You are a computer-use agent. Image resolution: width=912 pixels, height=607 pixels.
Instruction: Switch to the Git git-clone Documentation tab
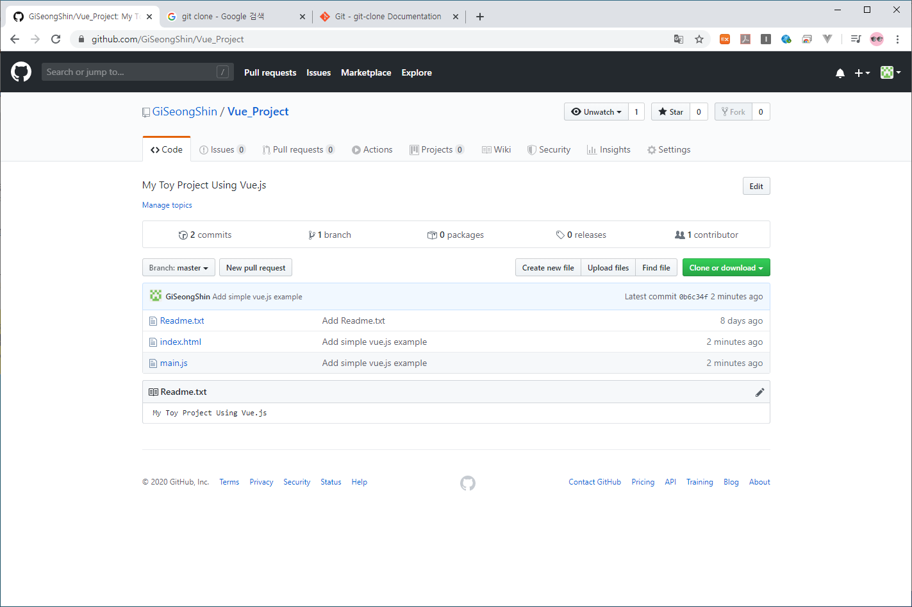pos(389,17)
